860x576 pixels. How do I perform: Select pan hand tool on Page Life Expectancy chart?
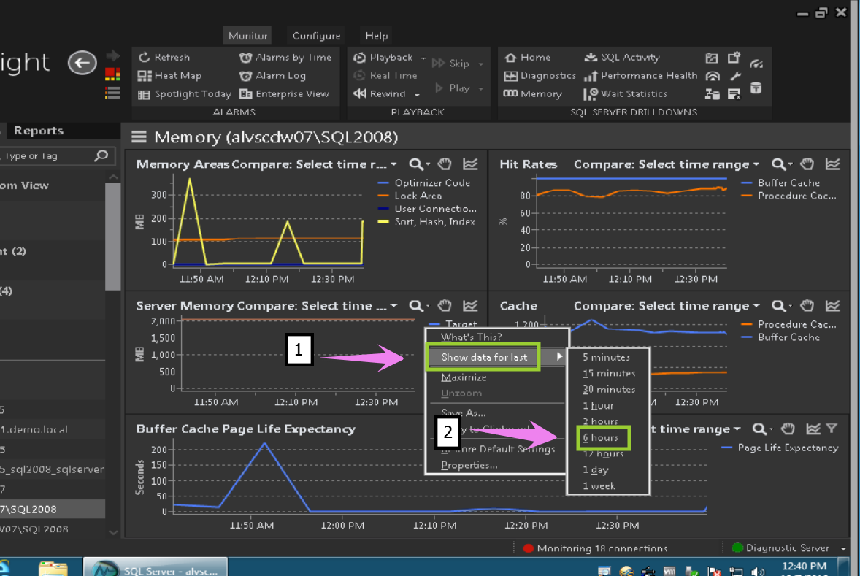click(788, 429)
